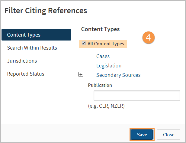Click the e.g. CLR, NZLR hint text

[x=106, y=106]
